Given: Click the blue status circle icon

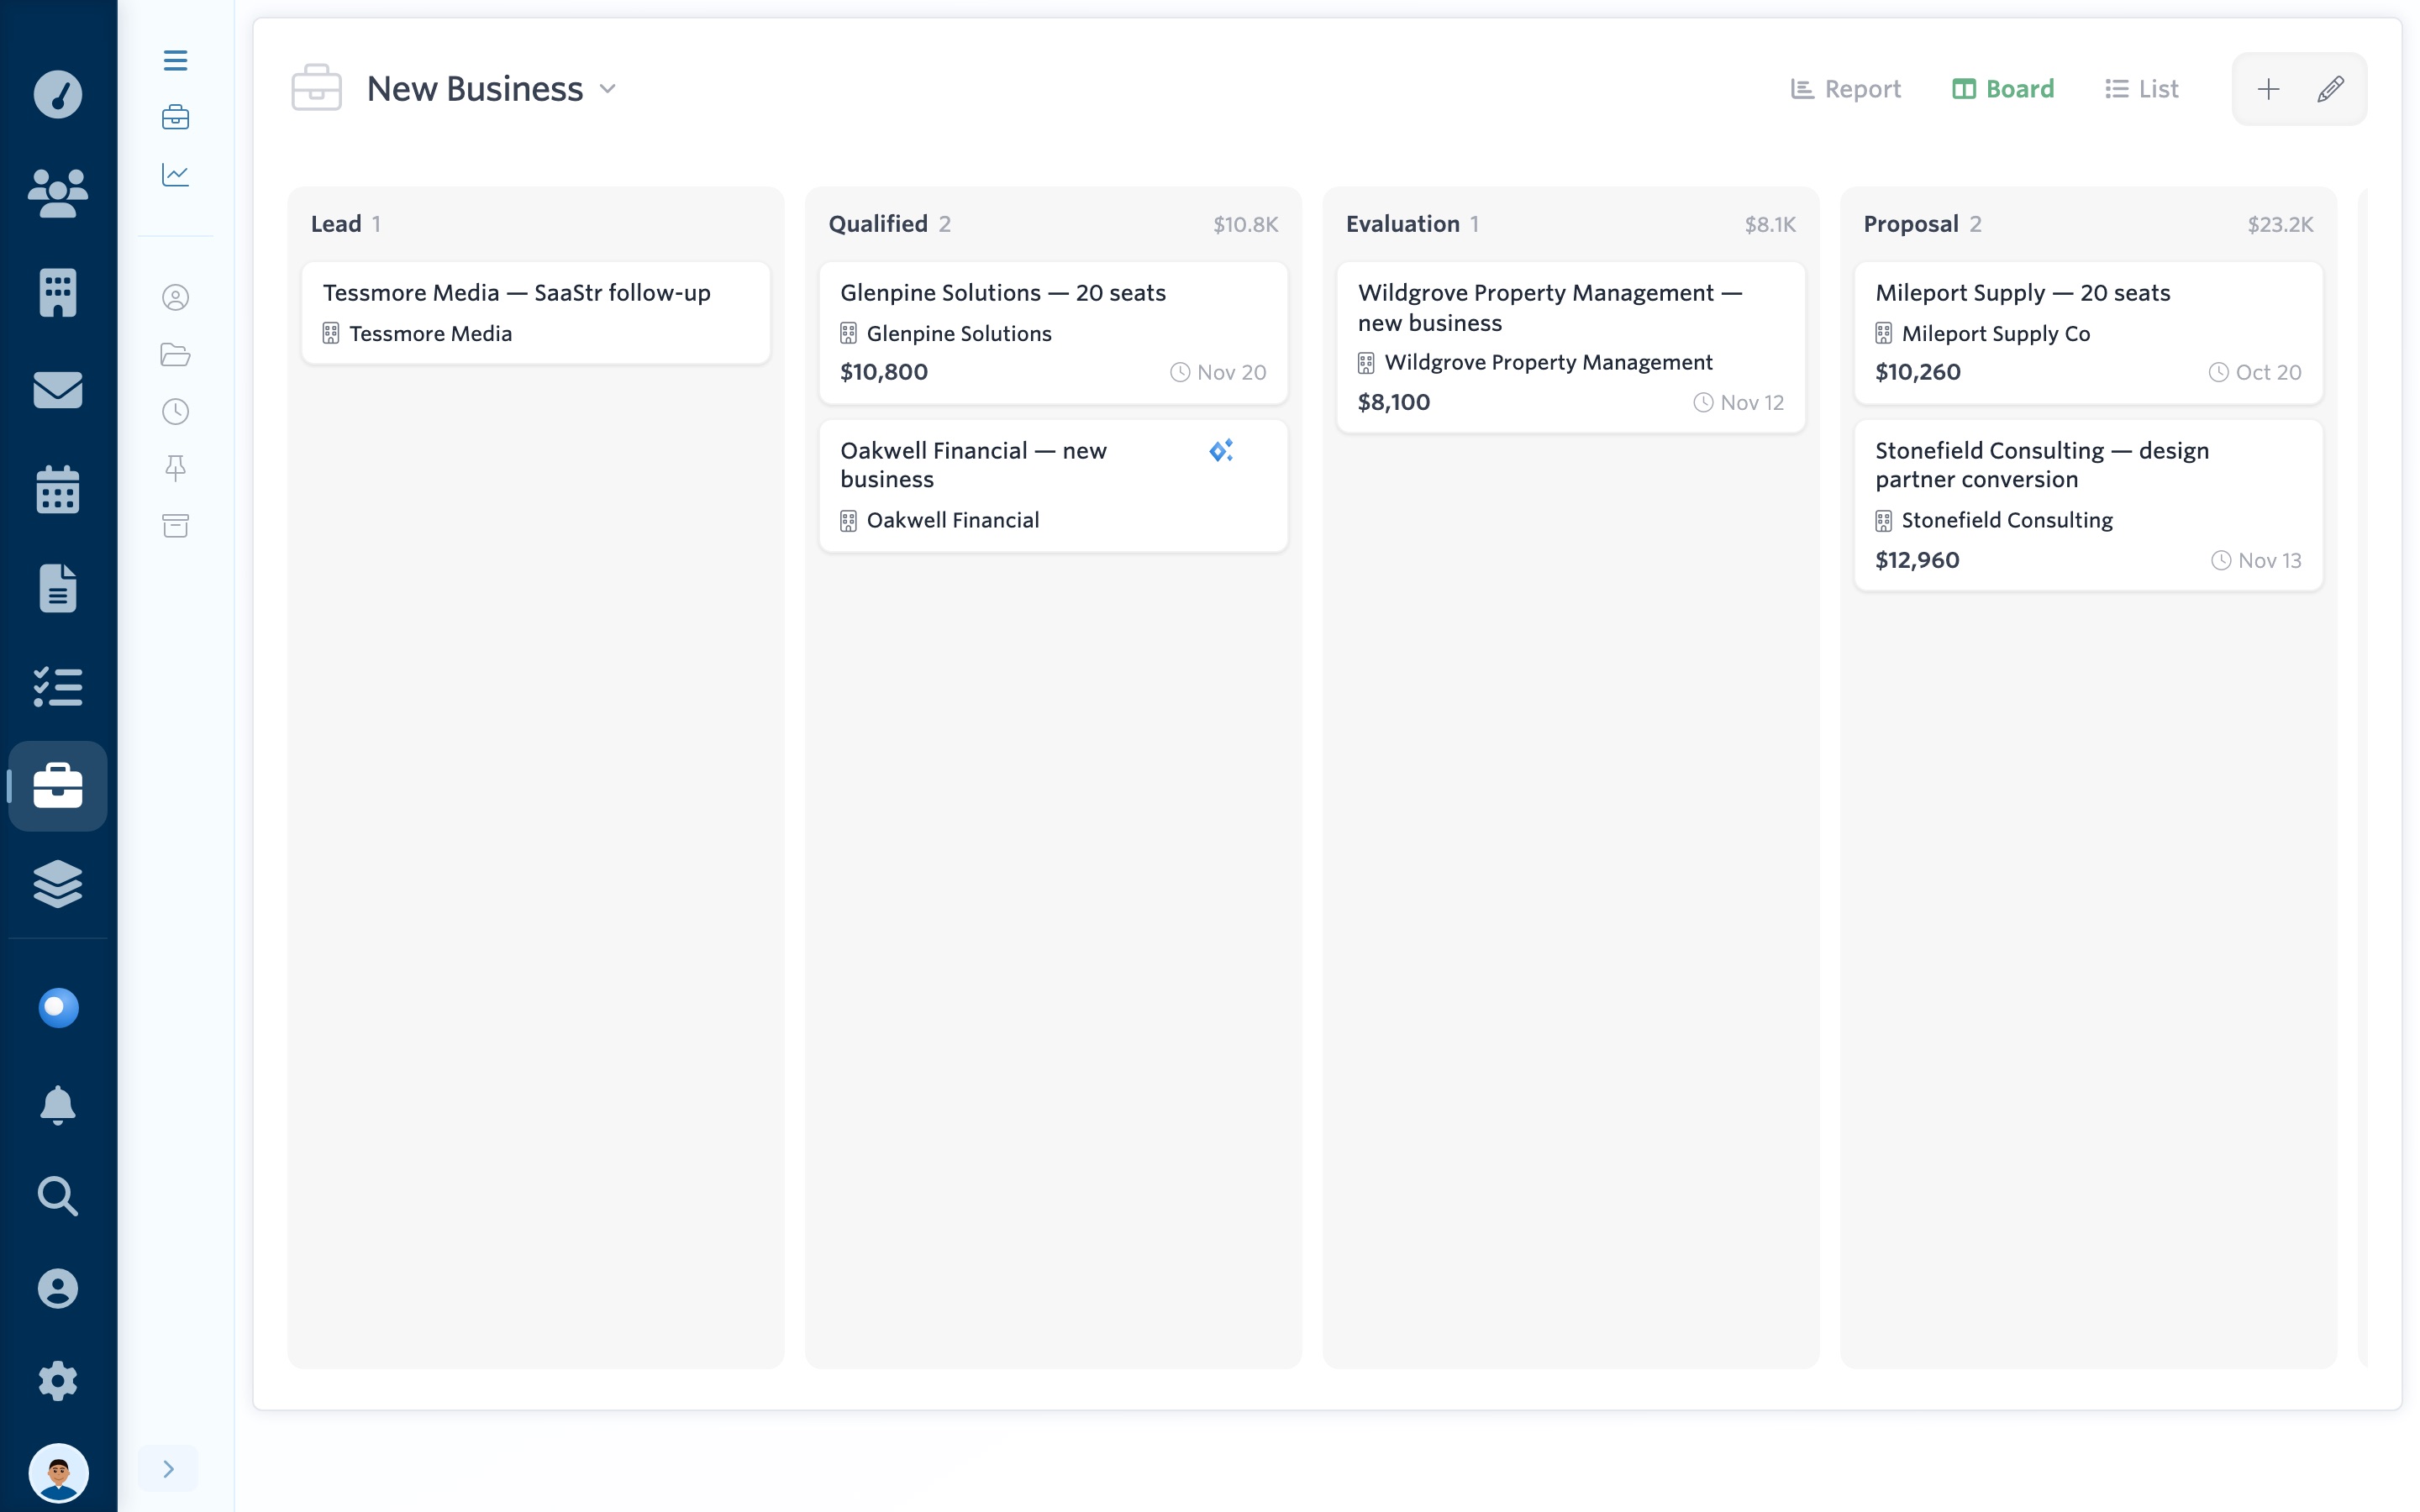Looking at the screenshot, I should pos(58,1007).
